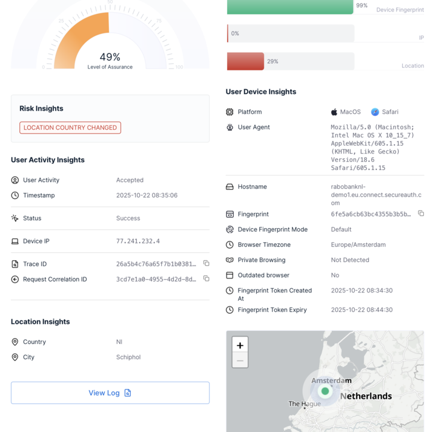Screen dimensions: 436x432
Task: Click the Trace ID document icon
Action: pyautogui.click(x=15, y=264)
